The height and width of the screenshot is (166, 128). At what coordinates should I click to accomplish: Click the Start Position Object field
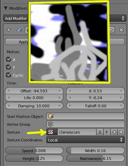[x=86, y=116]
